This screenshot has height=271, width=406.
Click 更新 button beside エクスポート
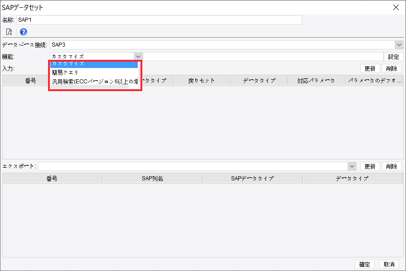[x=370, y=166]
